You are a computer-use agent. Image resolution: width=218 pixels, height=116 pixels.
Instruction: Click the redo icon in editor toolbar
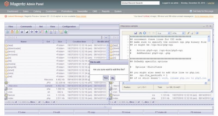tap(154, 33)
